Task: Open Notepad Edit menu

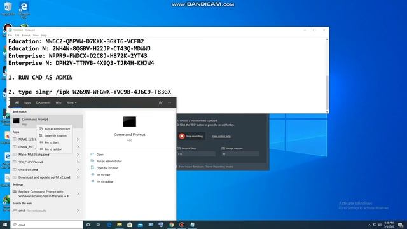Action: tap(17, 36)
